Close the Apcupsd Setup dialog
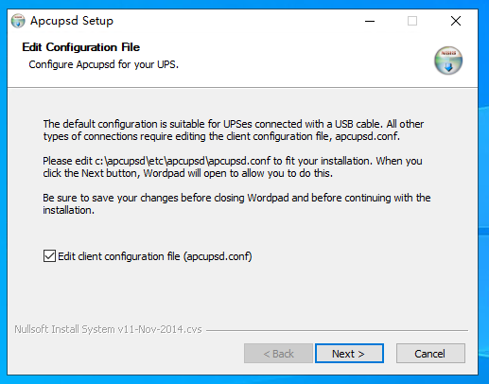 [x=456, y=21]
